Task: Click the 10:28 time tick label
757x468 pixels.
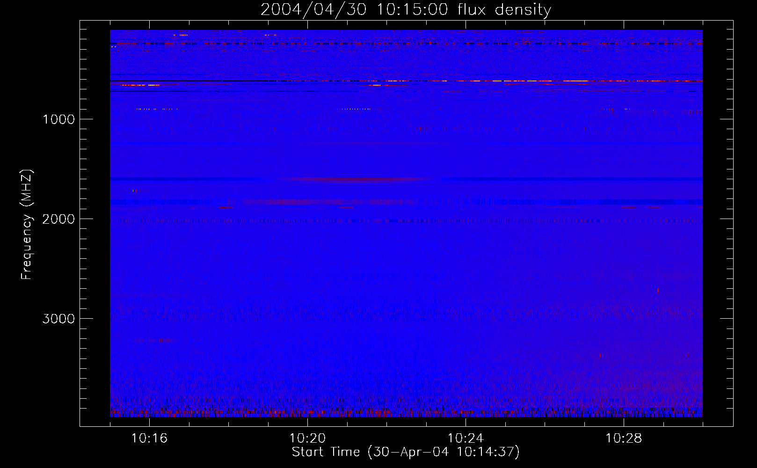Action: pyautogui.click(x=624, y=439)
